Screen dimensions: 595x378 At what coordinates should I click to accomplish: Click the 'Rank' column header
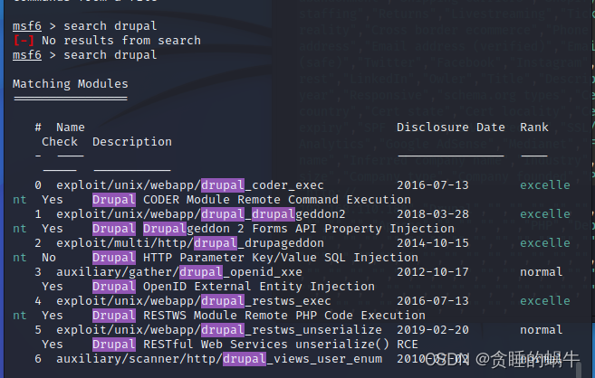(534, 128)
